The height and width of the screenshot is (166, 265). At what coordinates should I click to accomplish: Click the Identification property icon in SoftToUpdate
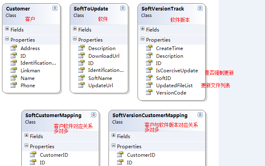(81, 70)
